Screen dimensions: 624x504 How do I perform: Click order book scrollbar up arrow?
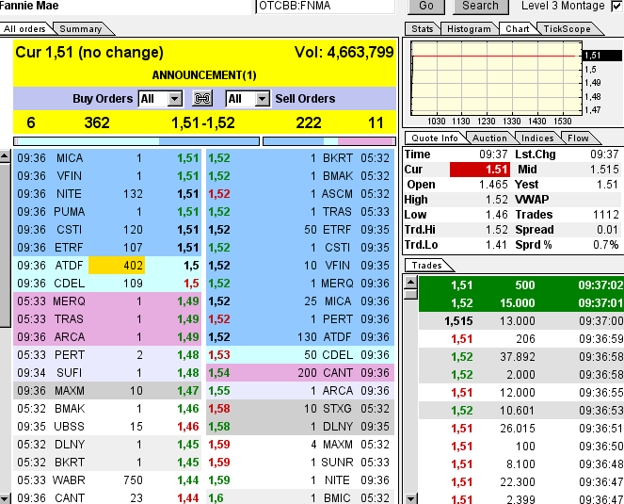5,156
